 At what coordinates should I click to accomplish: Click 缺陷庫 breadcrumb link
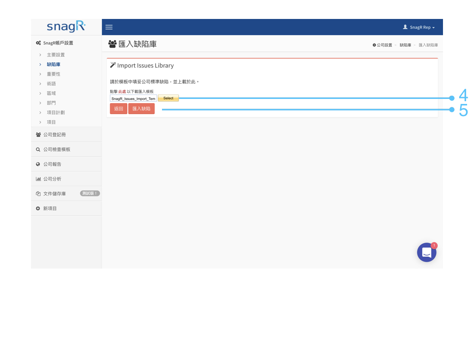pyautogui.click(x=405, y=45)
